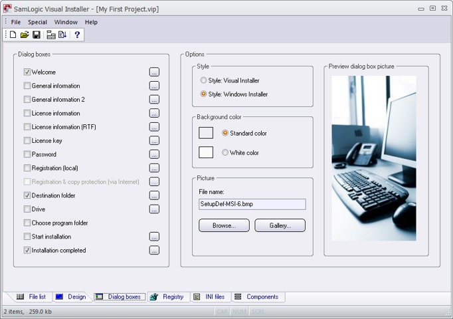Click the setup options toolbar icon
Screen dimensions: 453x319
51,35
